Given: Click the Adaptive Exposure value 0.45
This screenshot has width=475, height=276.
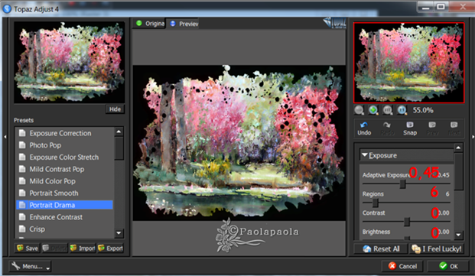Looking at the screenshot, I should (444, 175).
